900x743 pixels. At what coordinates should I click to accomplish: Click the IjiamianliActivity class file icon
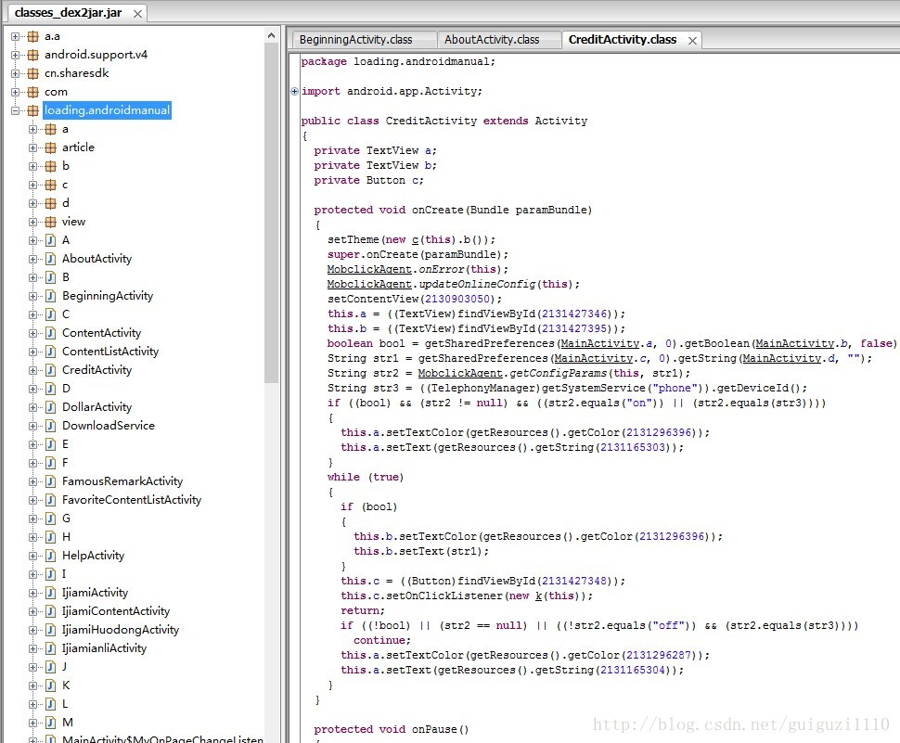[50, 648]
